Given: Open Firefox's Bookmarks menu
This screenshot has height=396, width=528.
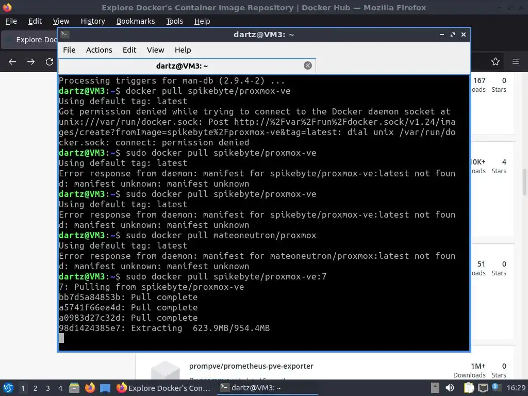Looking at the screenshot, I should click(x=136, y=21).
